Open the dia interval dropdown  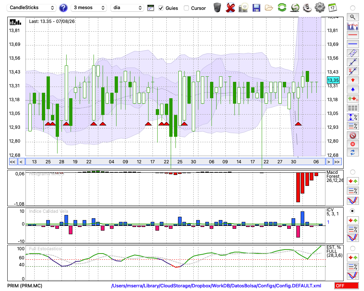click(x=127, y=8)
